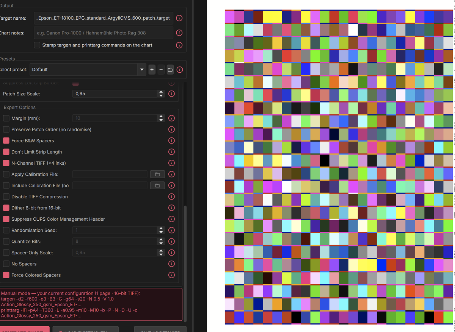
Task: Open info icon for Chart notes
Action: click(x=179, y=33)
